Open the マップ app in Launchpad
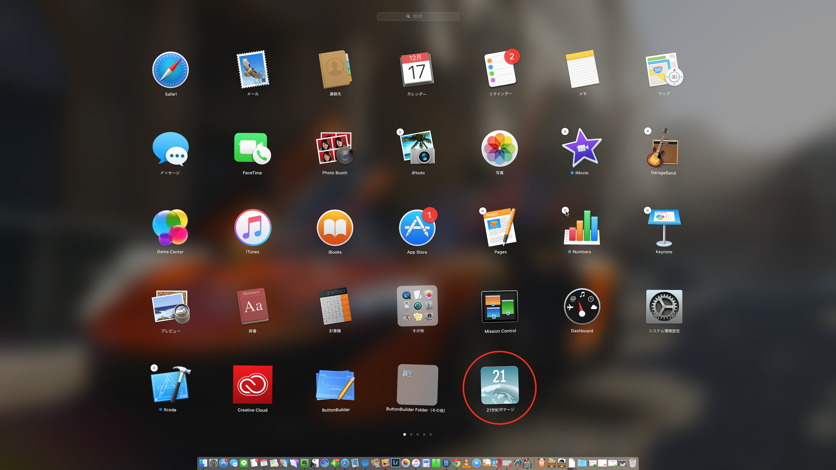This screenshot has height=470, width=836. pyautogui.click(x=664, y=69)
